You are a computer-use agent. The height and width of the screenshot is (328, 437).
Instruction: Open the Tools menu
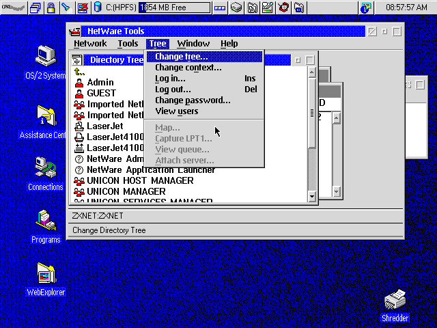point(128,44)
